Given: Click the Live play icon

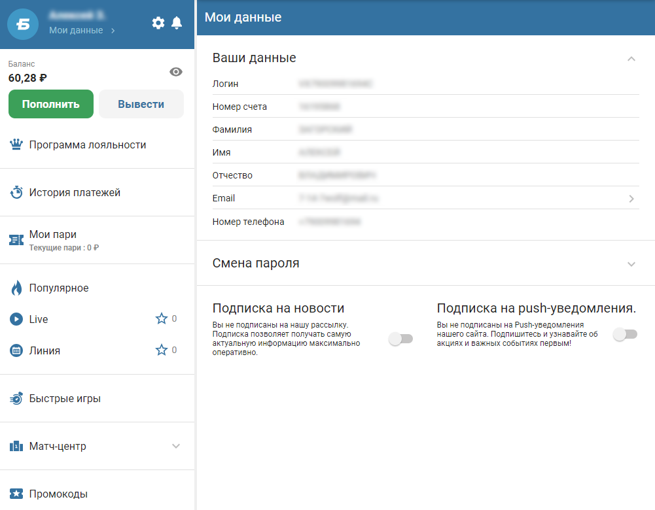Looking at the screenshot, I should (x=16, y=319).
